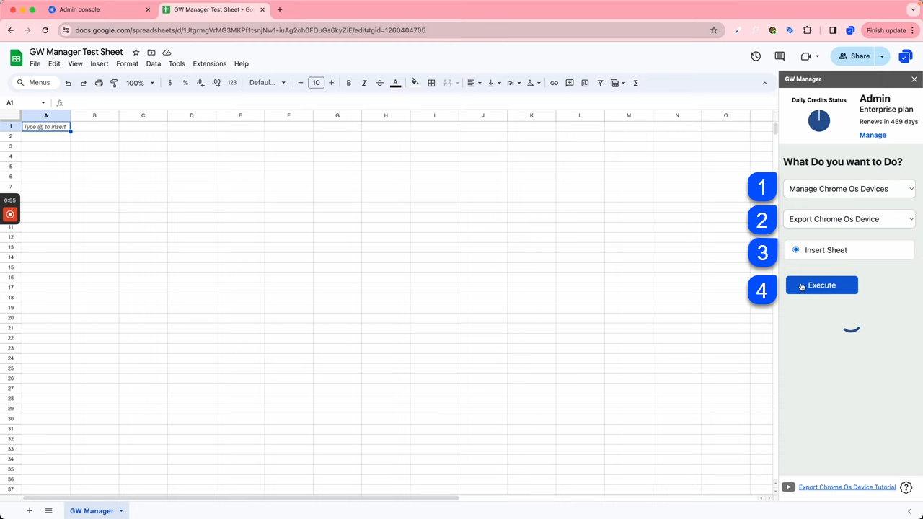Open the Extensions menu
This screenshot has height=519, width=923.
pos(210,63)
